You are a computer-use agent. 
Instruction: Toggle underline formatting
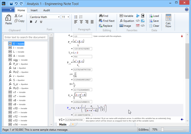(41, 22)
